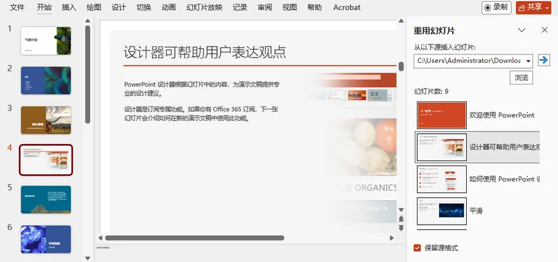Select slide 5 teal thumbnail
Screen dimensions: 558x262
click(46, 200)
